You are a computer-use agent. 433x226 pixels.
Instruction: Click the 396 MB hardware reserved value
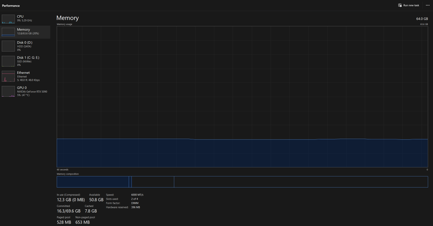tap(136, 207)
